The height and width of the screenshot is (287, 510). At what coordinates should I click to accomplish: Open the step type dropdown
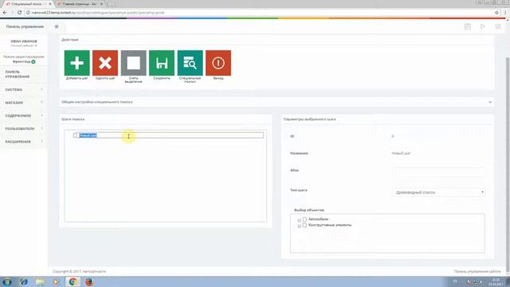tap(438, 192)
